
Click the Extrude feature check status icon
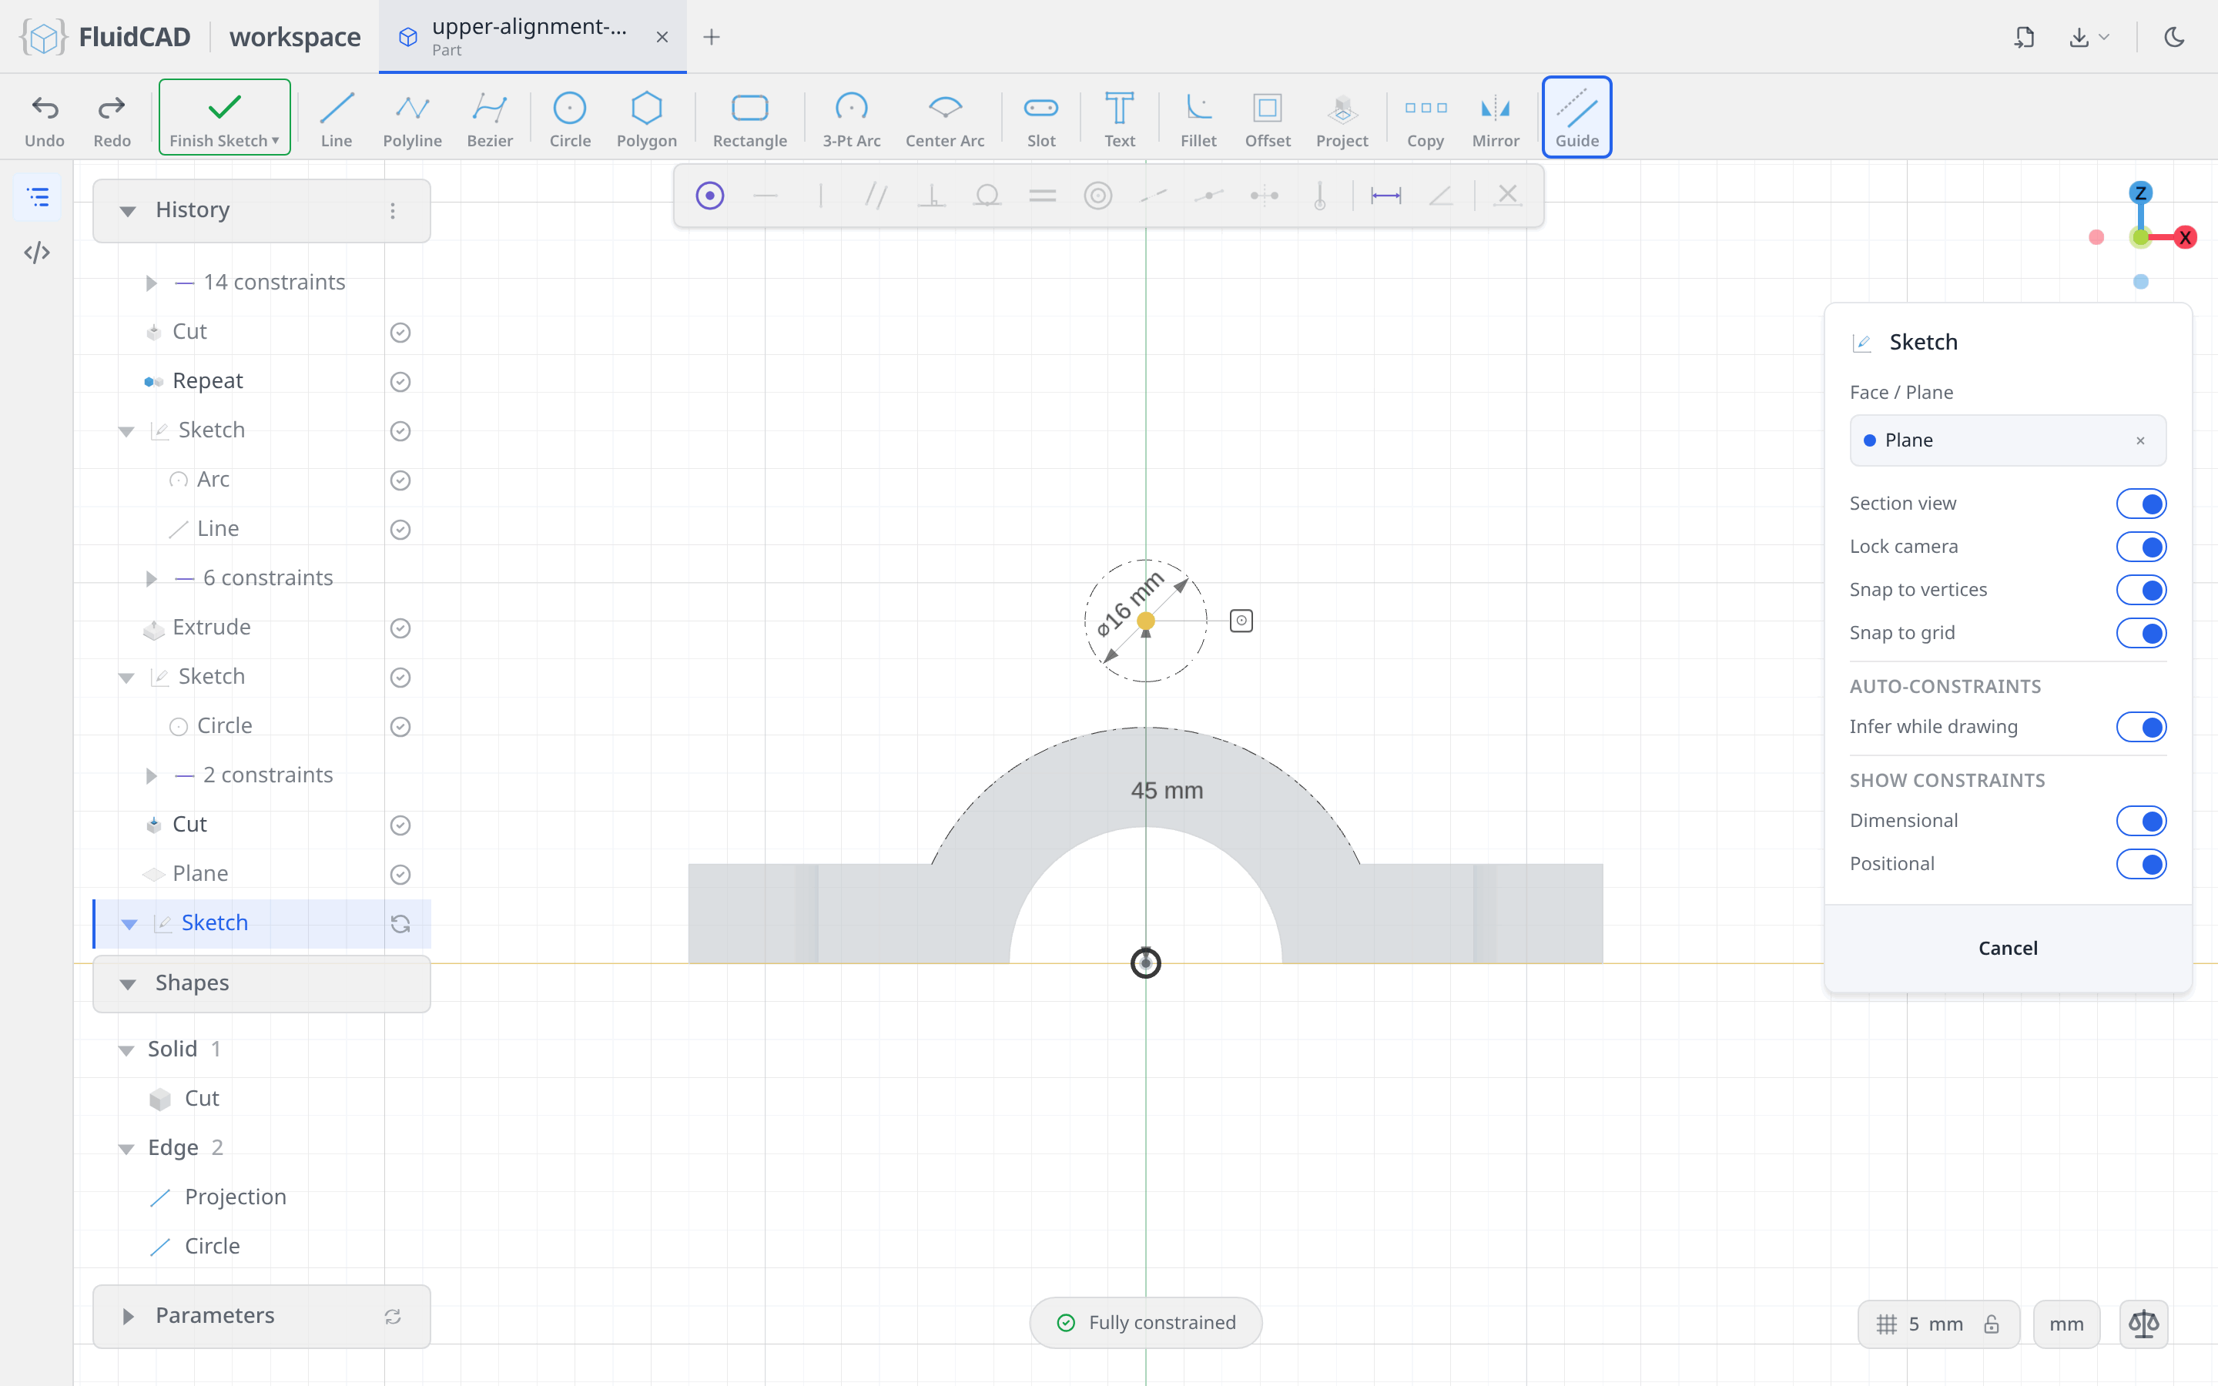coord(400,628)
